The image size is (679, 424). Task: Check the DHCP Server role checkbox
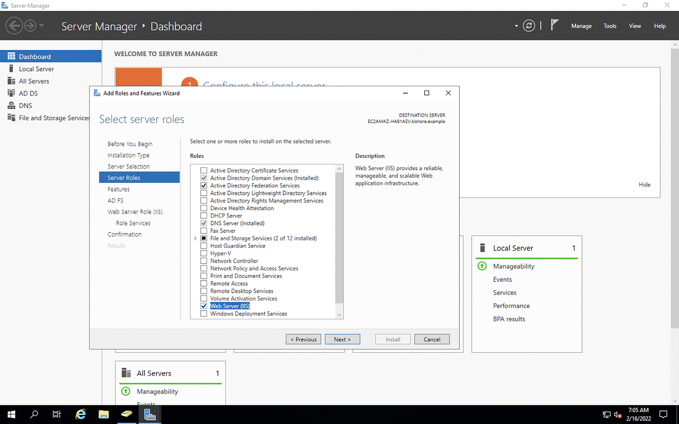tap(203, 216)
